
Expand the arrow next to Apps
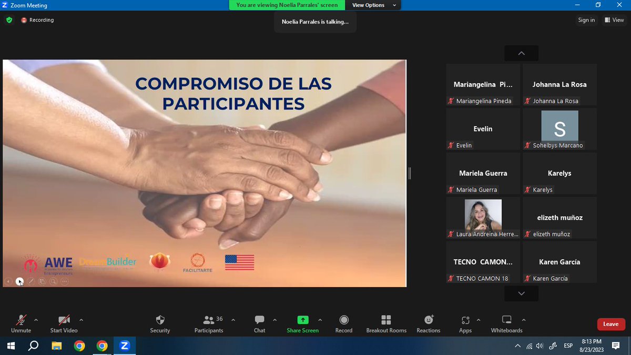click(x=478, y=320)
